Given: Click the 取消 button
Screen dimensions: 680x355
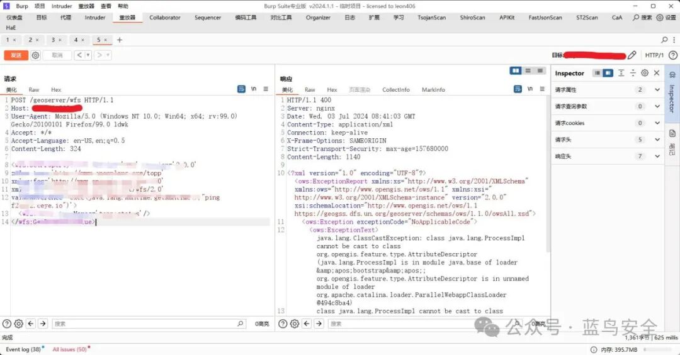Looking at the screenshot, I should [x=57, y=55].
